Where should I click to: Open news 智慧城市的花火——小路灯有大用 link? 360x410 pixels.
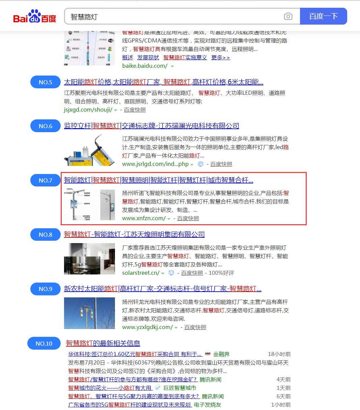[x=110, y=388]
